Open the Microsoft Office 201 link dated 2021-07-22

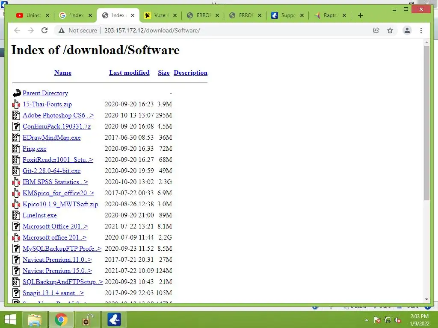tap(55, 226)
